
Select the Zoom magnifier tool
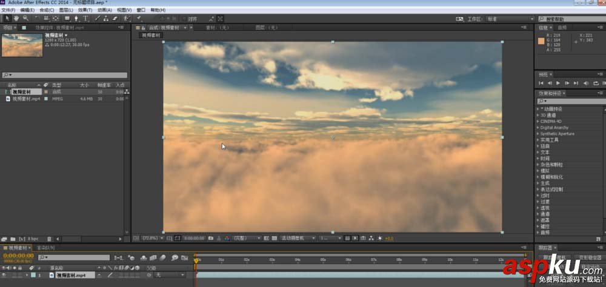click(25, 19)
